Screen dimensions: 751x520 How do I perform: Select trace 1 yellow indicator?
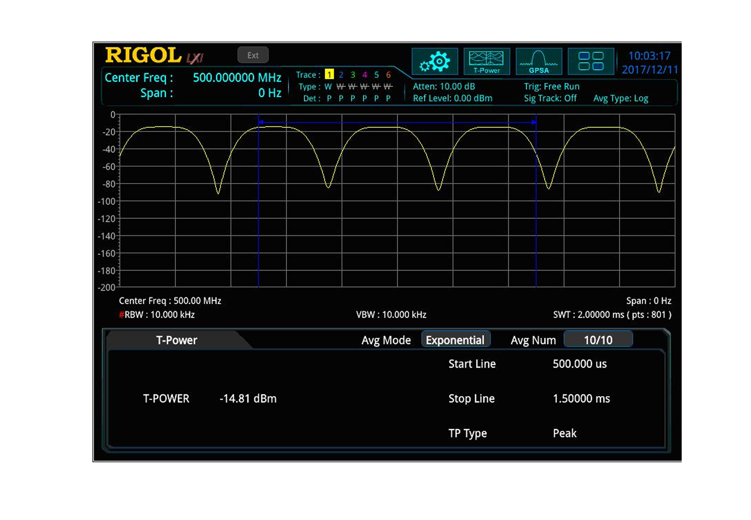(x=329, y=75)
